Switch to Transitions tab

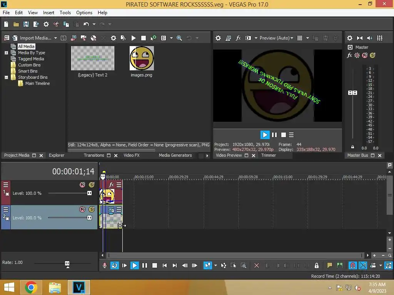click(x=94, y=155)
